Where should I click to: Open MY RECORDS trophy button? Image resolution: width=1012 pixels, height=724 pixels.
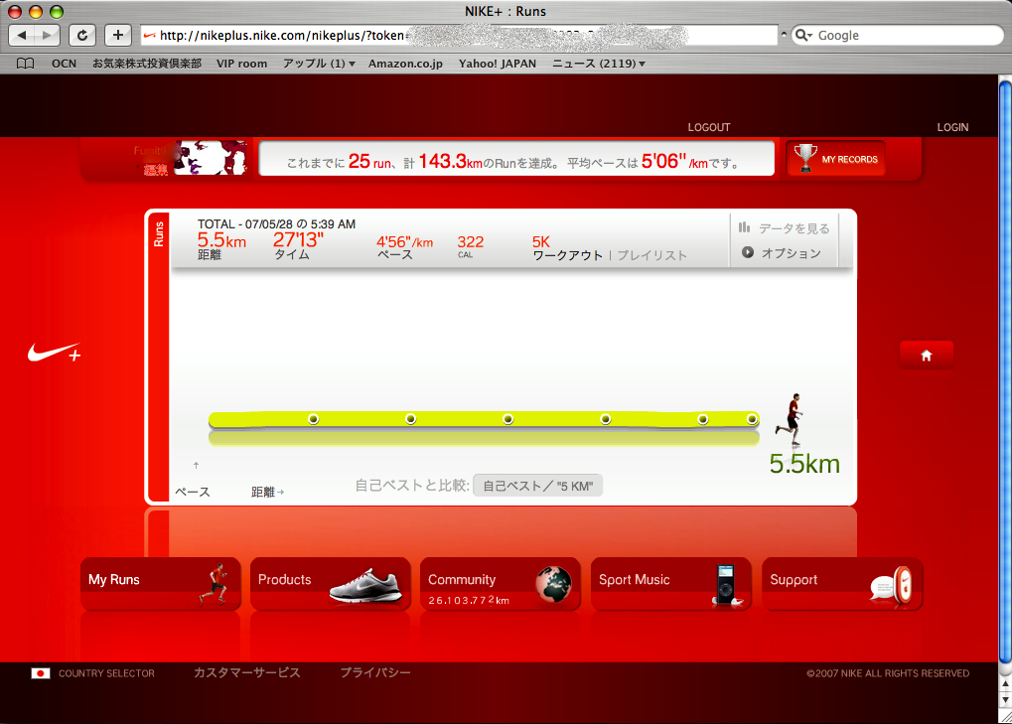(836, 158)
